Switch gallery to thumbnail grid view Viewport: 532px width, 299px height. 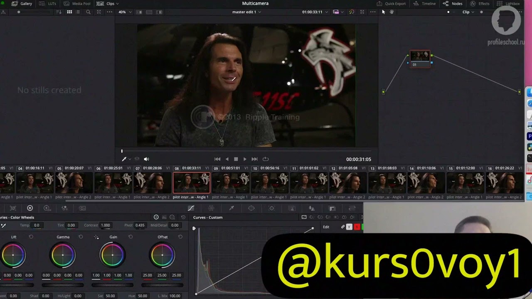[x=69, y=12]
